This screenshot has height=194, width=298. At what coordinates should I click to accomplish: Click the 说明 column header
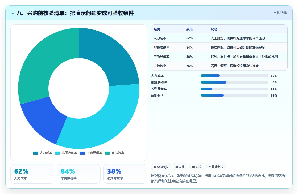click(214, 29)
